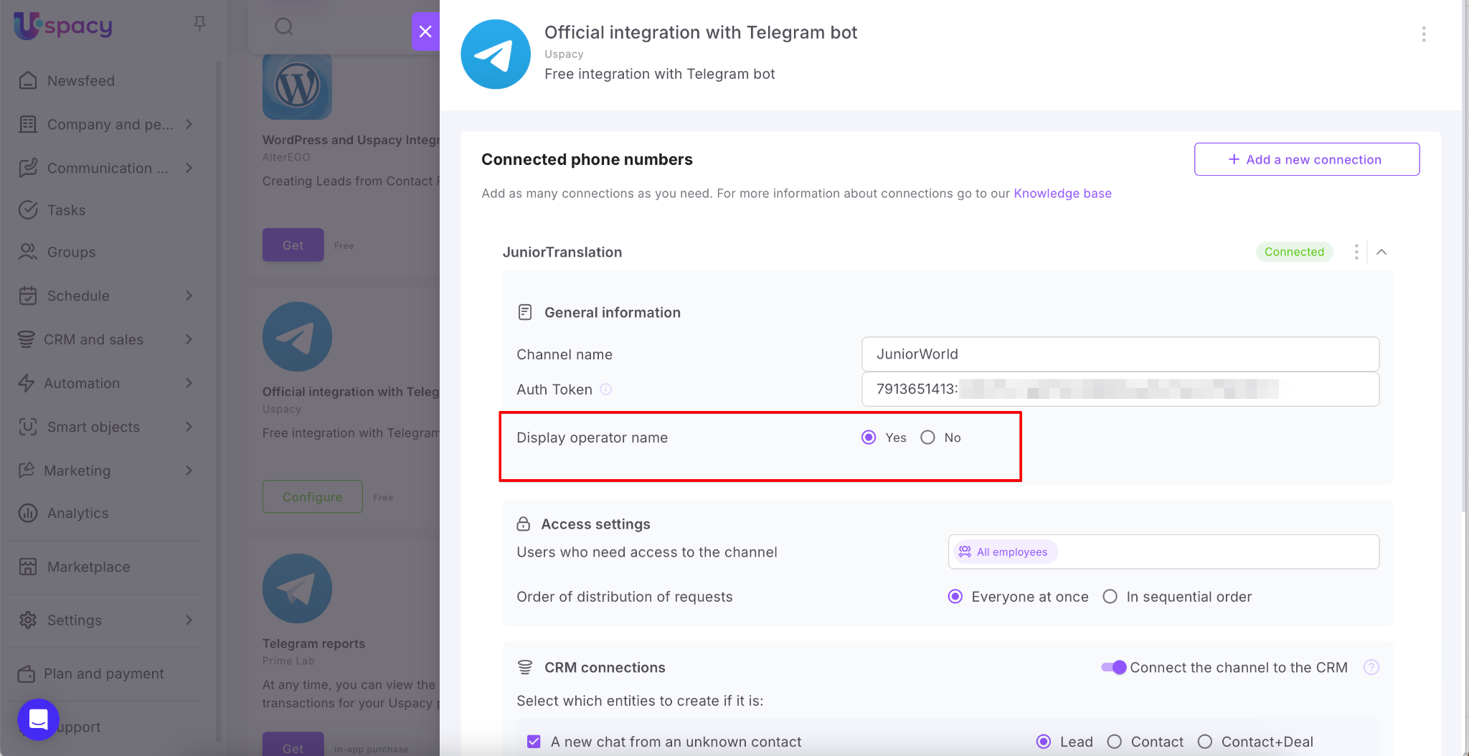This screenshot has width=1469, height=756.
Task: Click the CRM connection help icon
Action: (1371, 667)
